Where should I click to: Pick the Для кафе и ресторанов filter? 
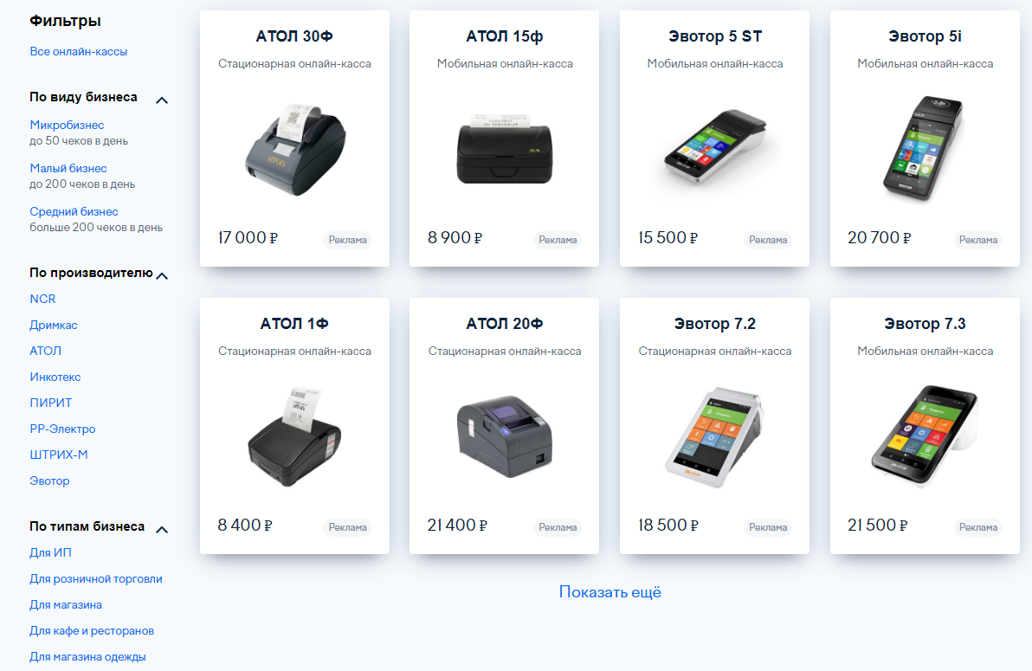pos(92,630)
